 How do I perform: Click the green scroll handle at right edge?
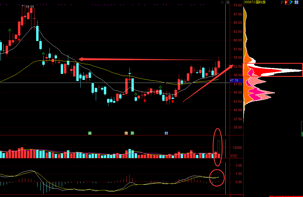(x=302, y=129)
